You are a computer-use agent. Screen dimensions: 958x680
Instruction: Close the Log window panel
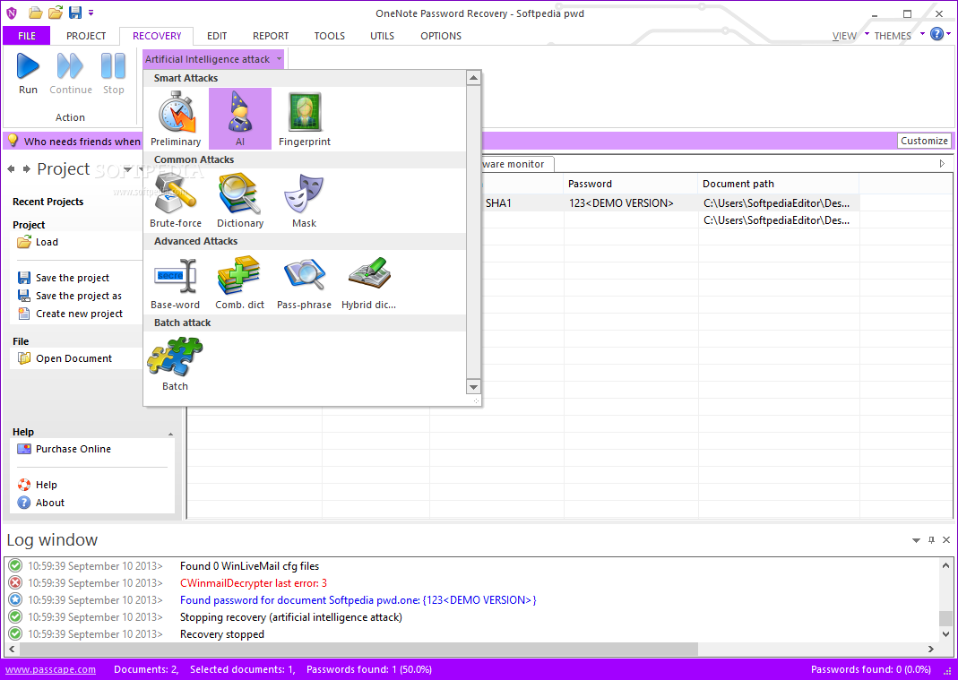click(946, 540)
